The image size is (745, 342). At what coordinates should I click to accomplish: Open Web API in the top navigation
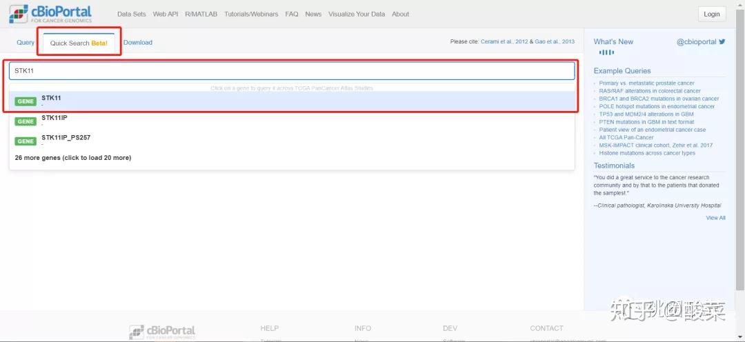point(166,14)
